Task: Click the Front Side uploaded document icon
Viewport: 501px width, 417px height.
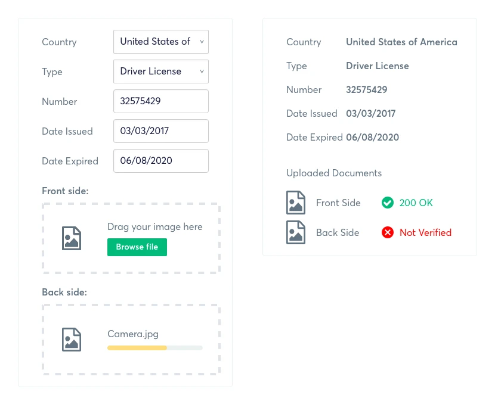Action: (296, 203)
